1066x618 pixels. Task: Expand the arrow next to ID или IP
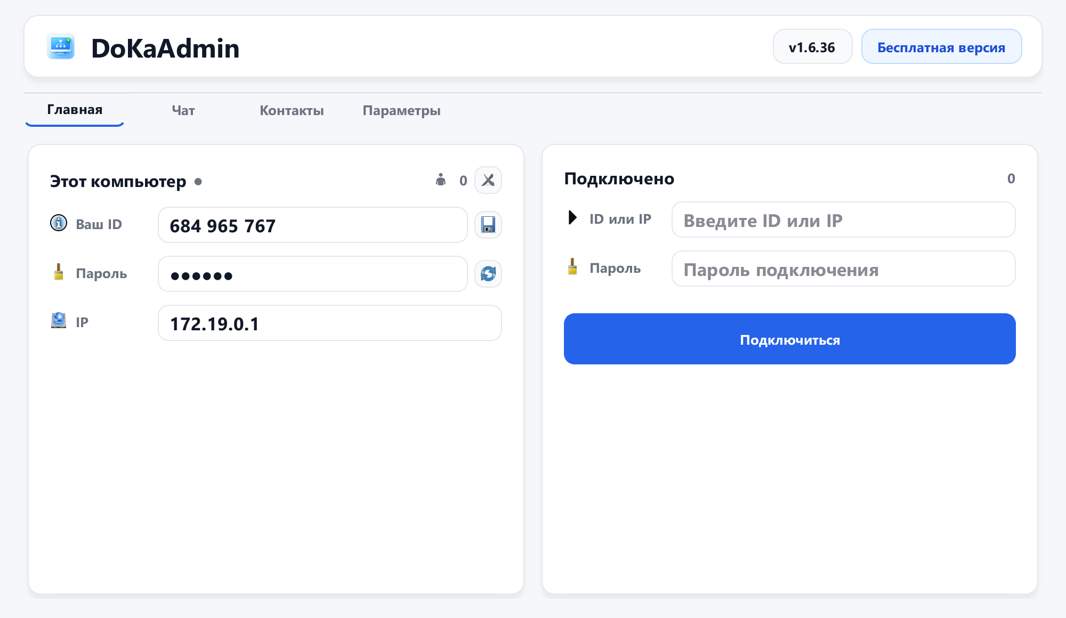(x=572, y=217)
